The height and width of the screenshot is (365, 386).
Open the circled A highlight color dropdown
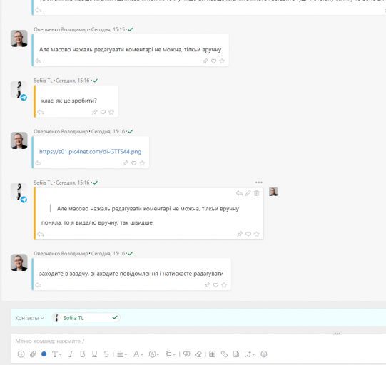pos(154,354)
